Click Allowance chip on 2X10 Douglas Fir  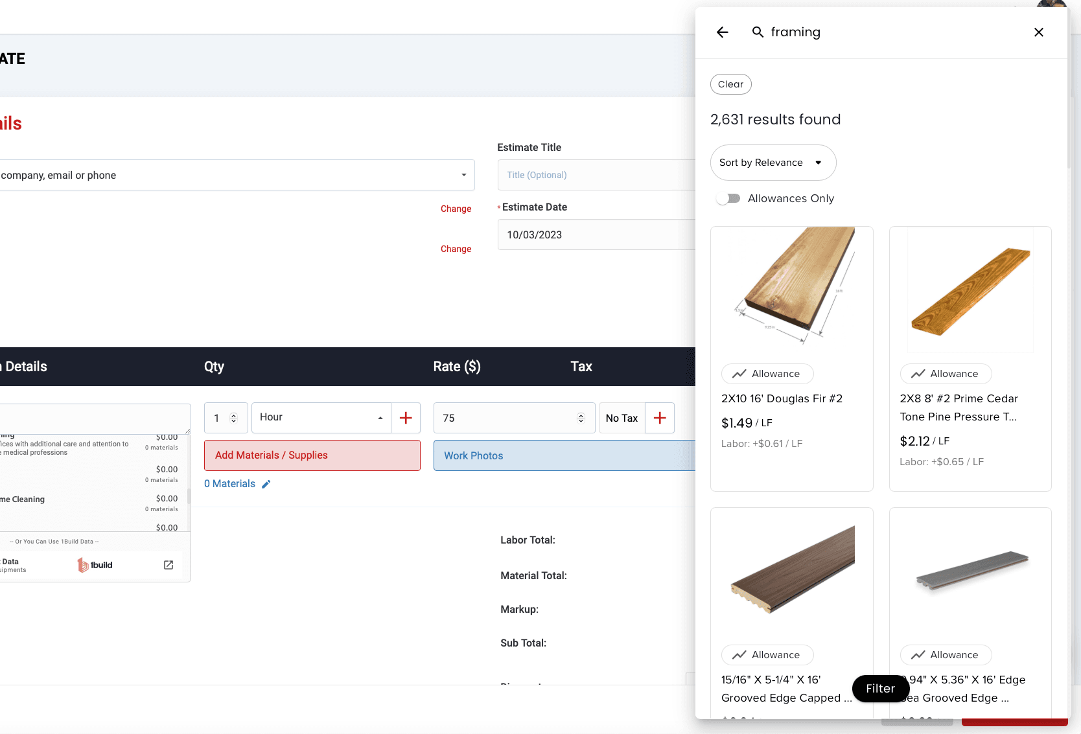coord(767,374)
